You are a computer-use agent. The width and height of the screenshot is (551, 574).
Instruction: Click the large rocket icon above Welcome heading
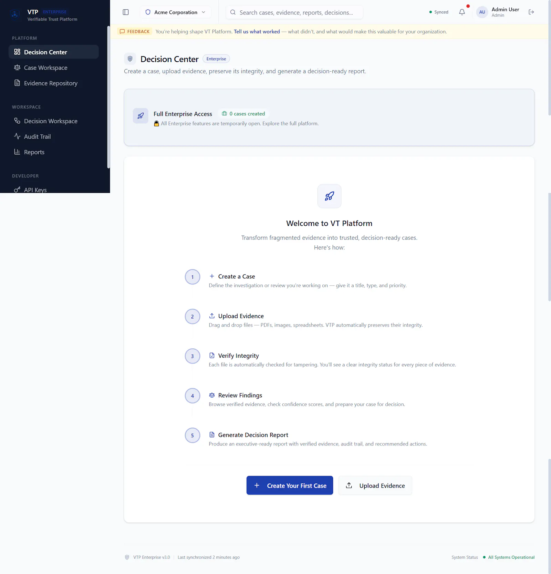pos(330,196)
